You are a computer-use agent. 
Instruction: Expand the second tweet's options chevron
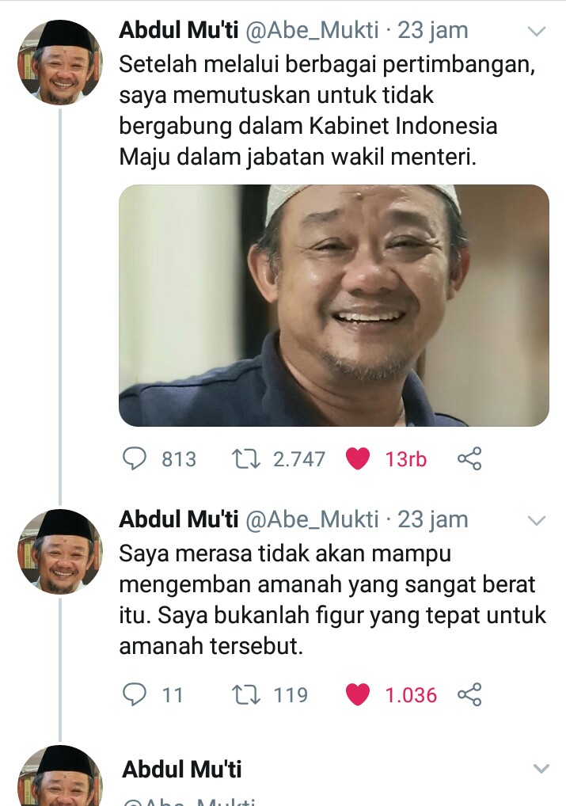537,521
